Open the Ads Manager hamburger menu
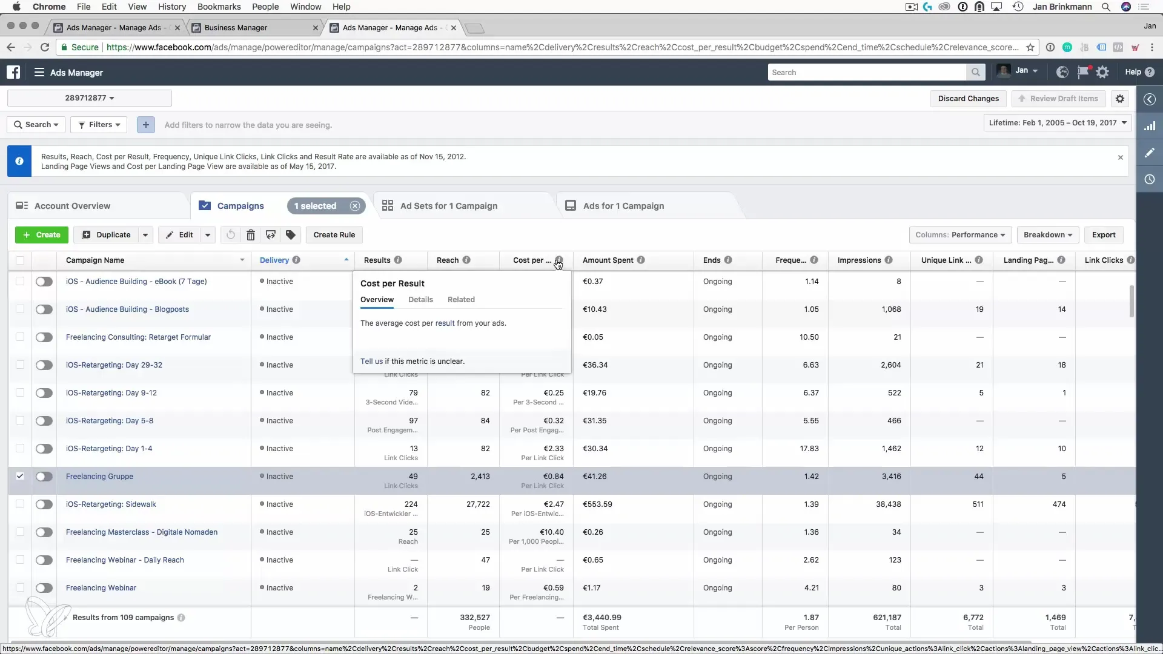1163x654 pixels. tap(39, 72)
